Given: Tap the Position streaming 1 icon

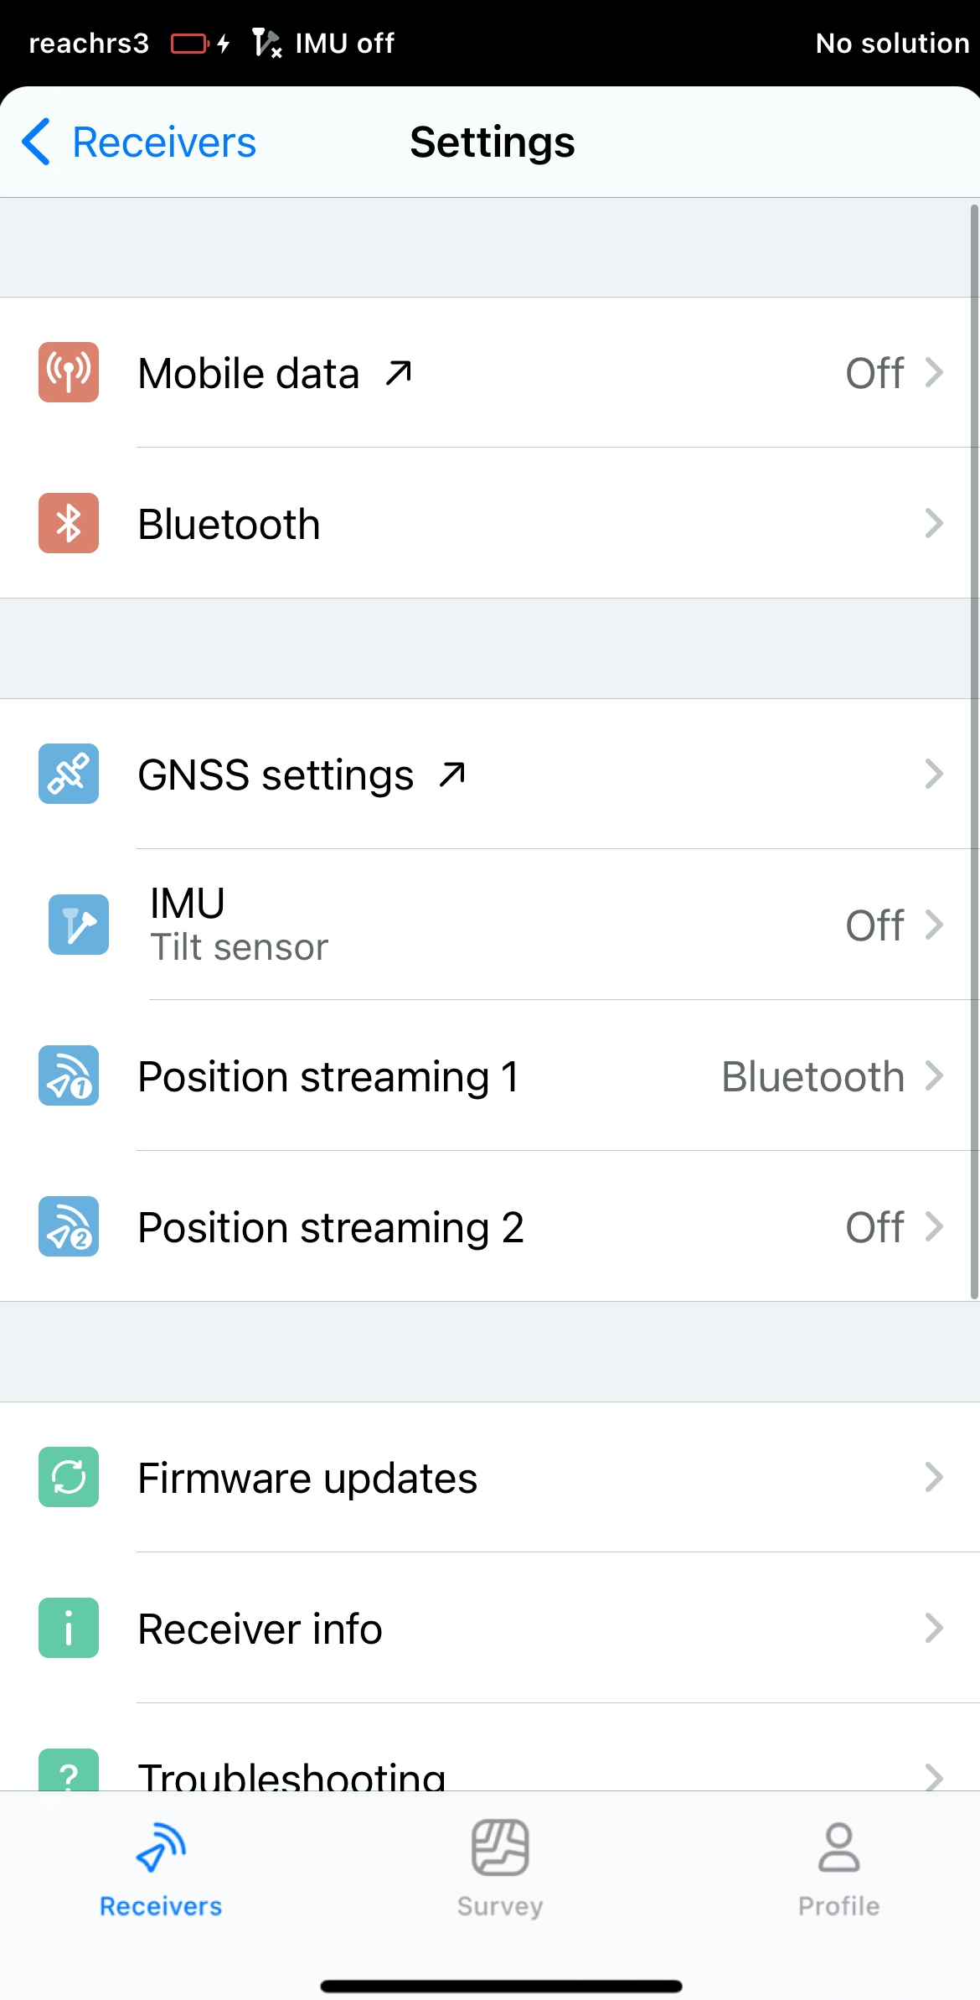Looking at the screenshot, I should tap(69, 1075).
